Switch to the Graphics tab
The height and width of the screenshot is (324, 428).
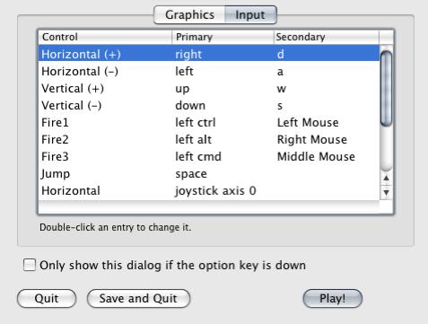[x=189, y=14]
